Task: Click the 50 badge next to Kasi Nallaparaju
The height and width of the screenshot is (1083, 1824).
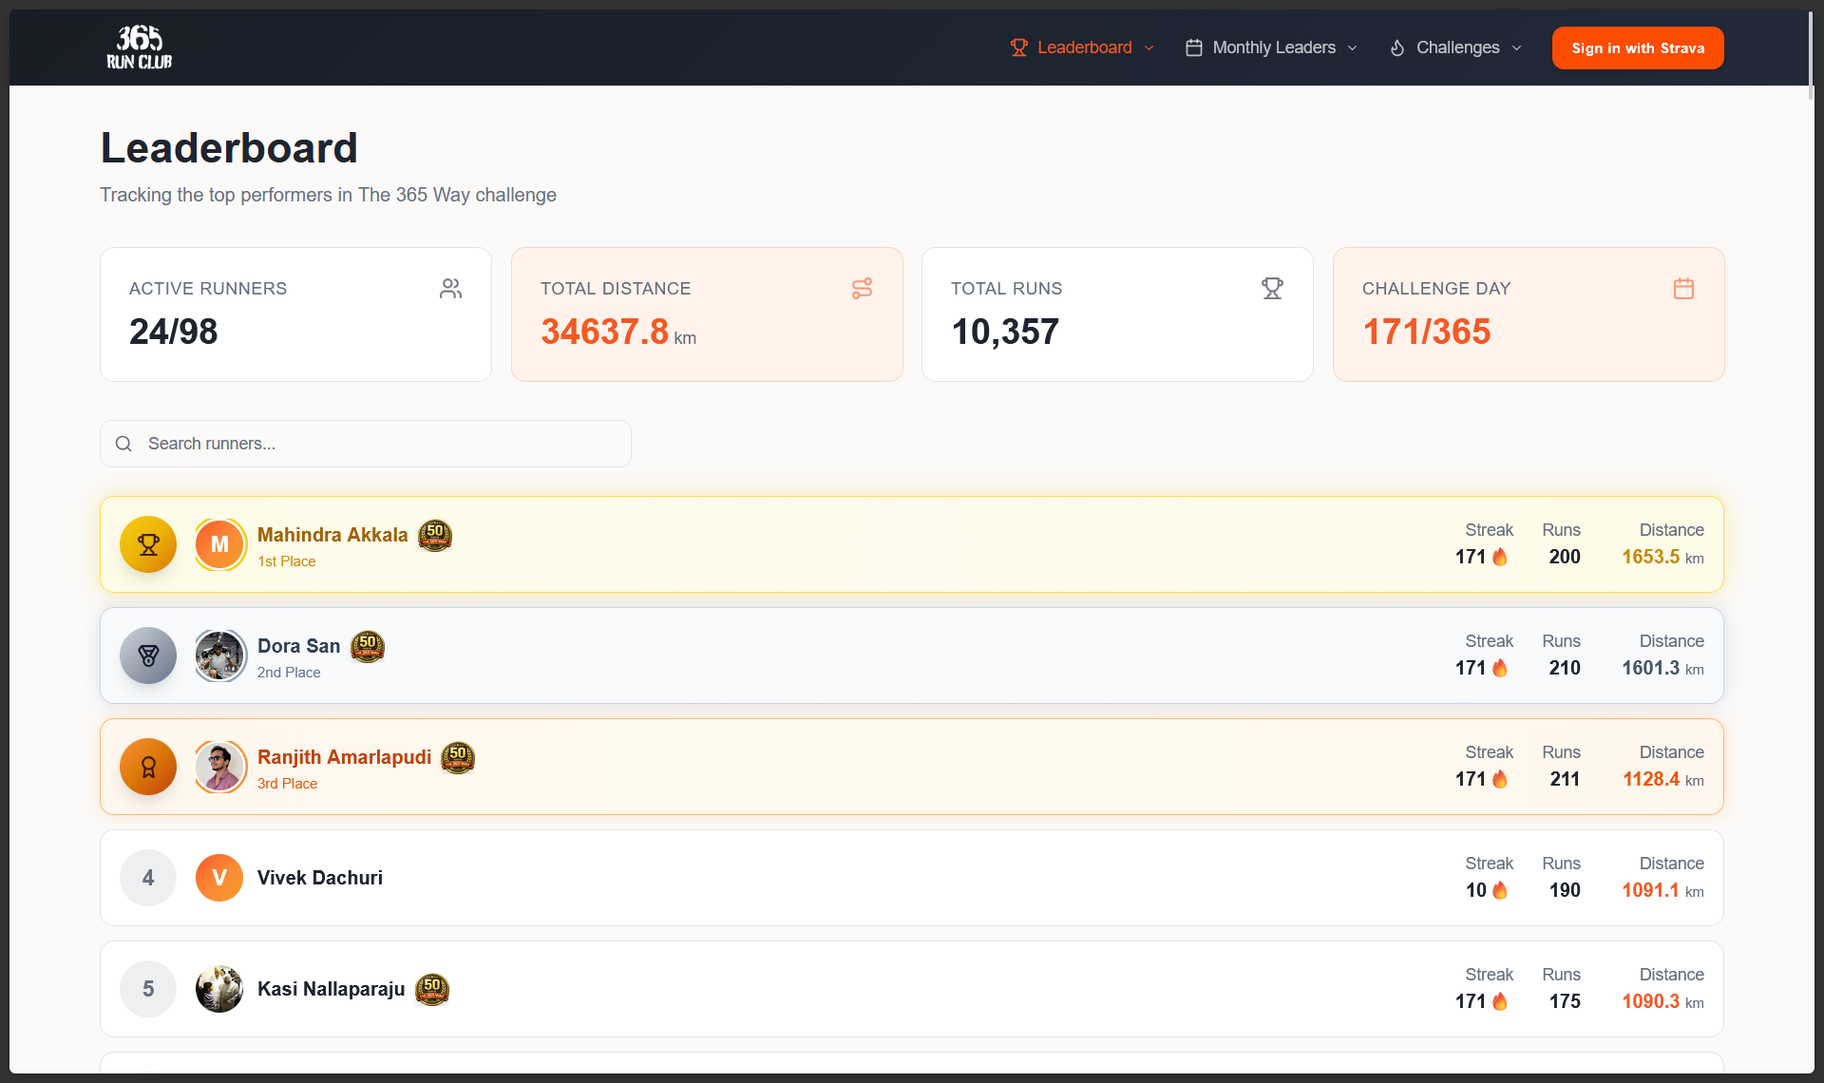Action: coord(432,989)
